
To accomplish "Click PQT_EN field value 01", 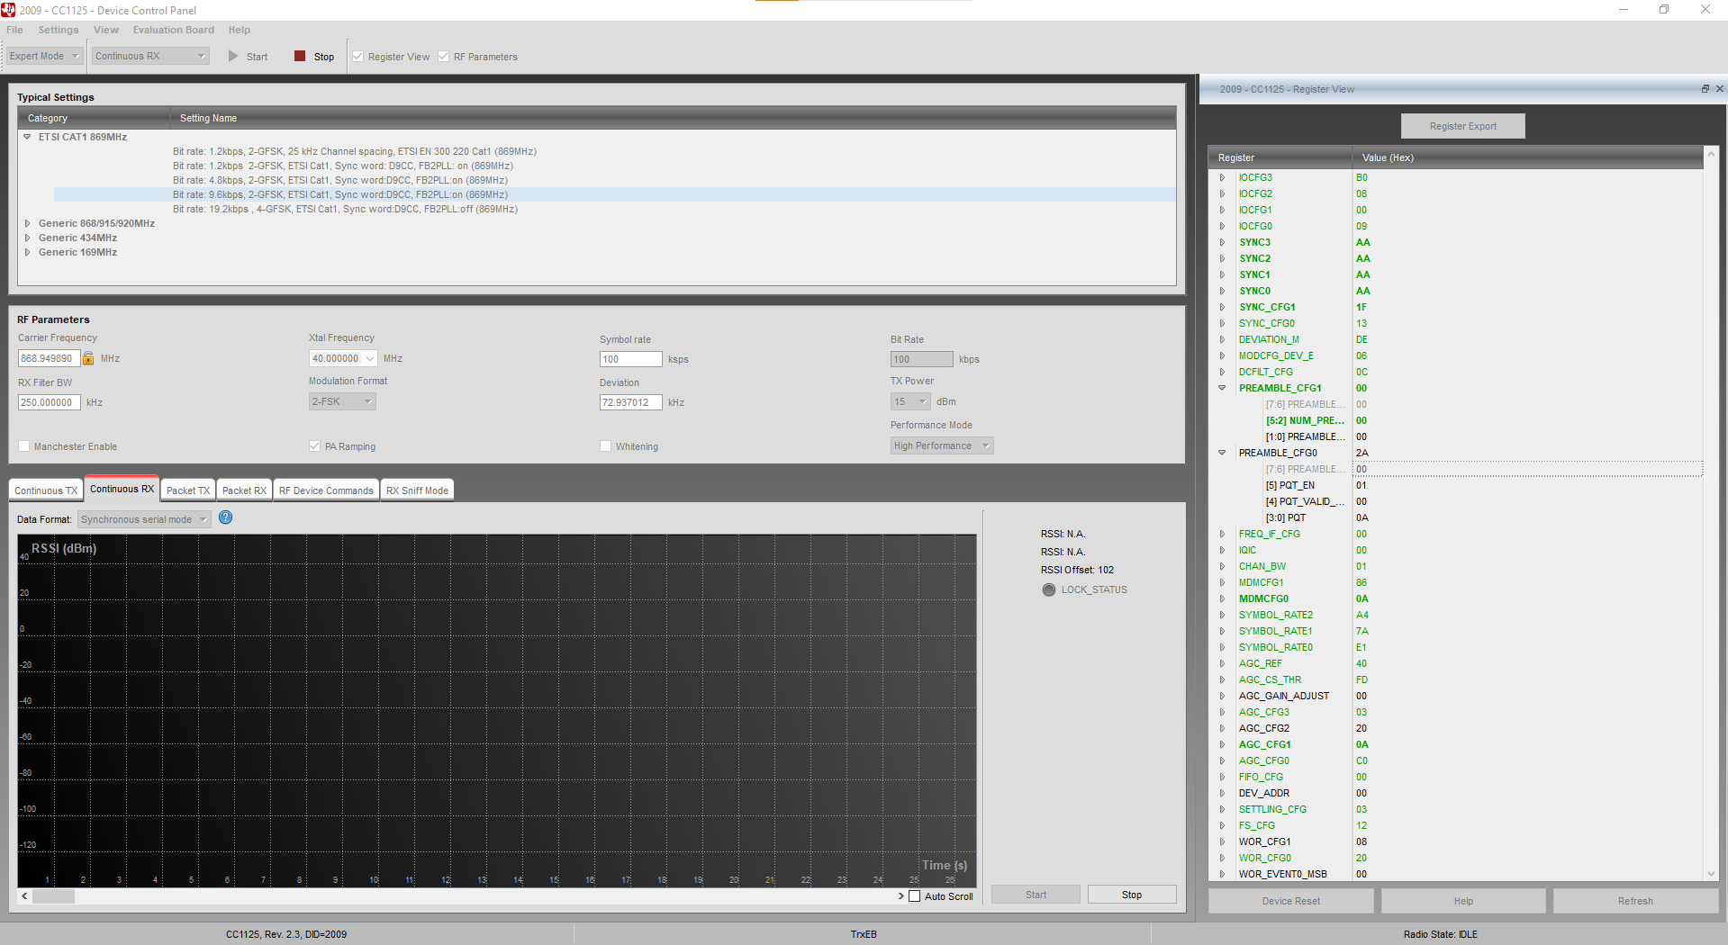I will 1362,485.
